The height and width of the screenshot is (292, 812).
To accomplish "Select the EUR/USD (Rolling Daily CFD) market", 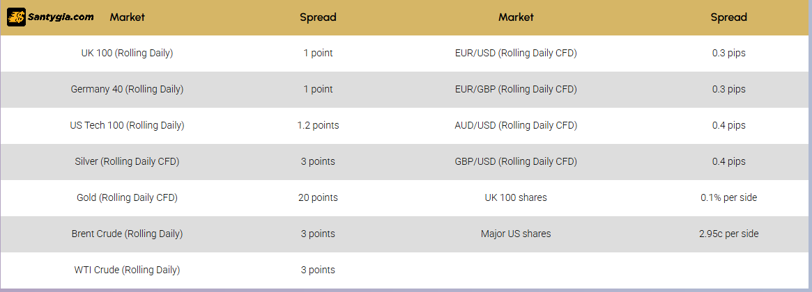I will click(516, 53).
